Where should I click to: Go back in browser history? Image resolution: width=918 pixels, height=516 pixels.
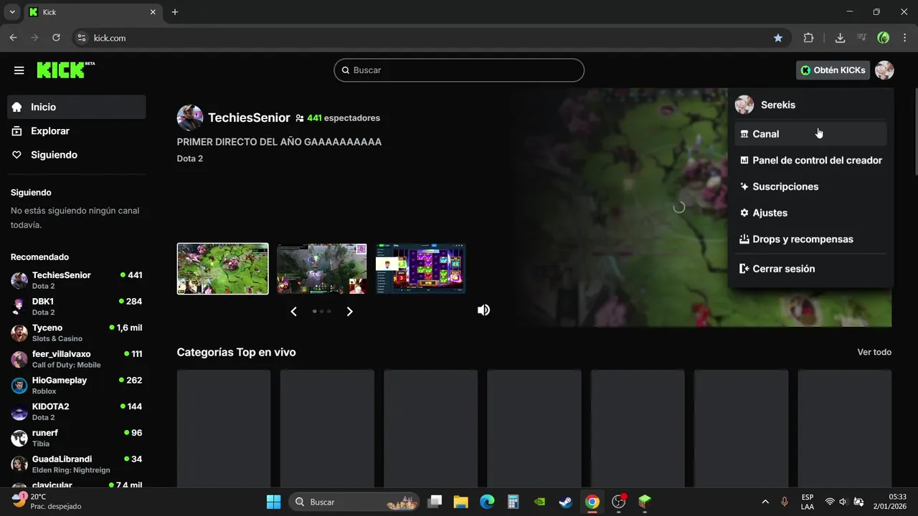[x=13, y=38]
